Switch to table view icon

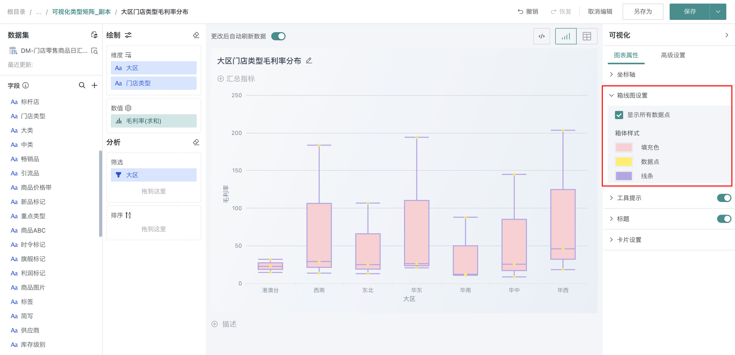coord(587,36)
